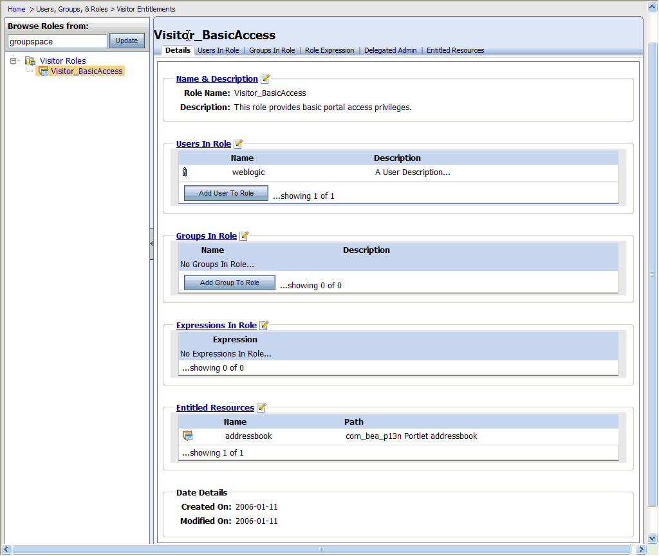Click 'No Groups In Role...' text

click(217, 264)
